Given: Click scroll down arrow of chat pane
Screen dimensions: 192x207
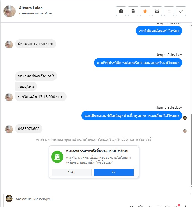Looking at the screenshot, I should [x=191, y=187].
